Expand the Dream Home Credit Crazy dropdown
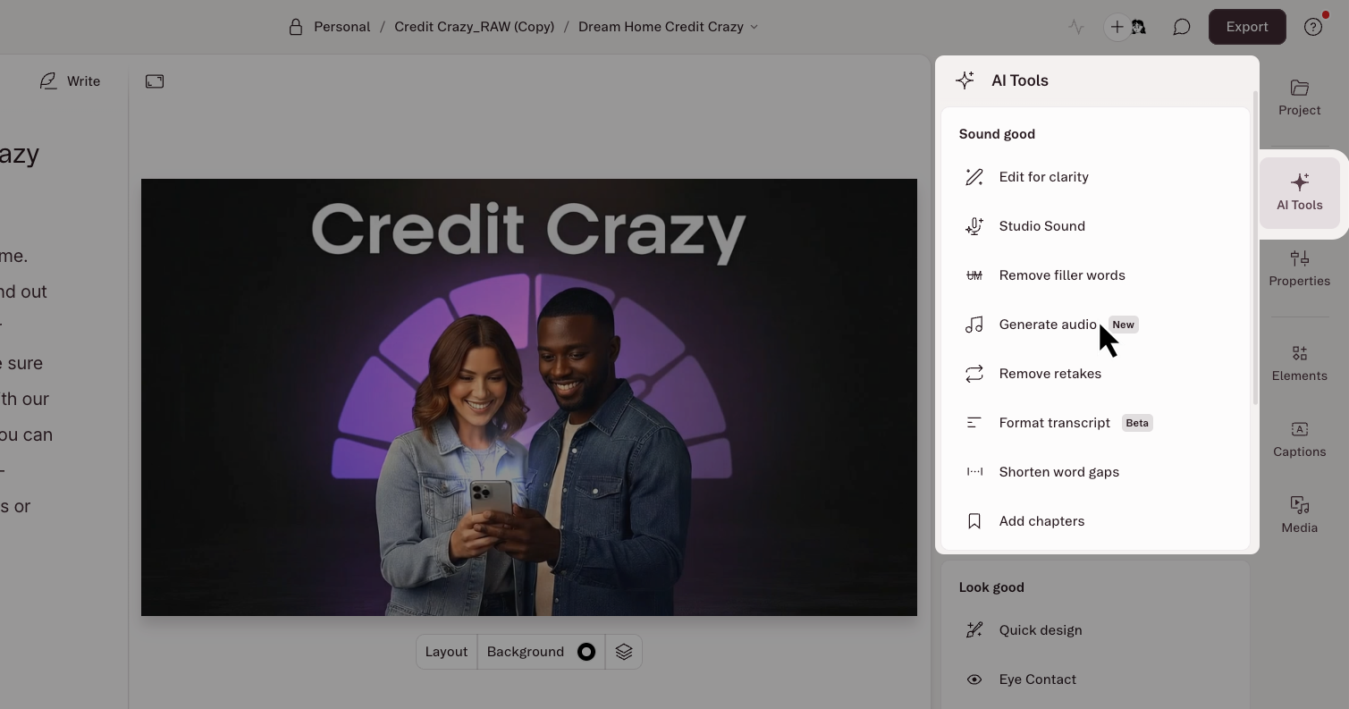The image size is (1349, 709). tap(668, 27)
